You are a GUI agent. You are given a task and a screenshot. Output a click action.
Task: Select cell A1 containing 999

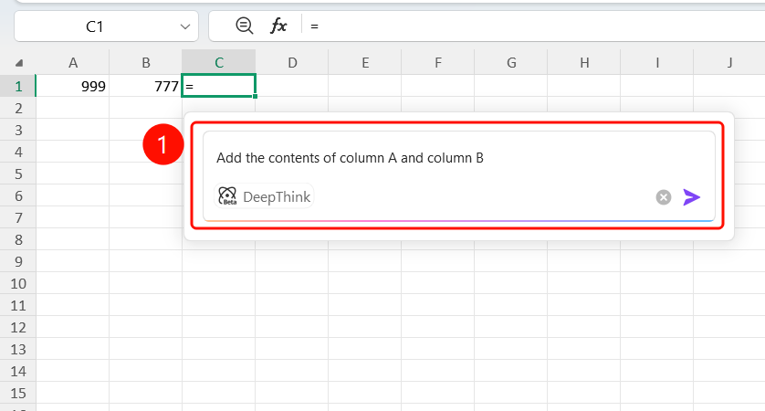pyautogui.click(x=73, y=86)
